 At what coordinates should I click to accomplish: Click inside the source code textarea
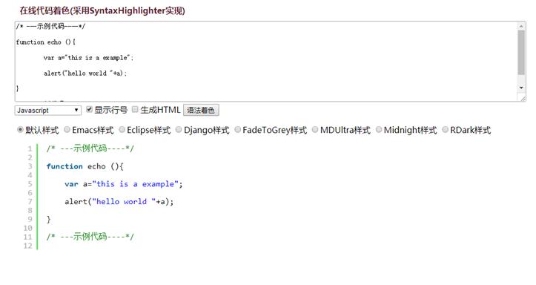tap(266, 62)
